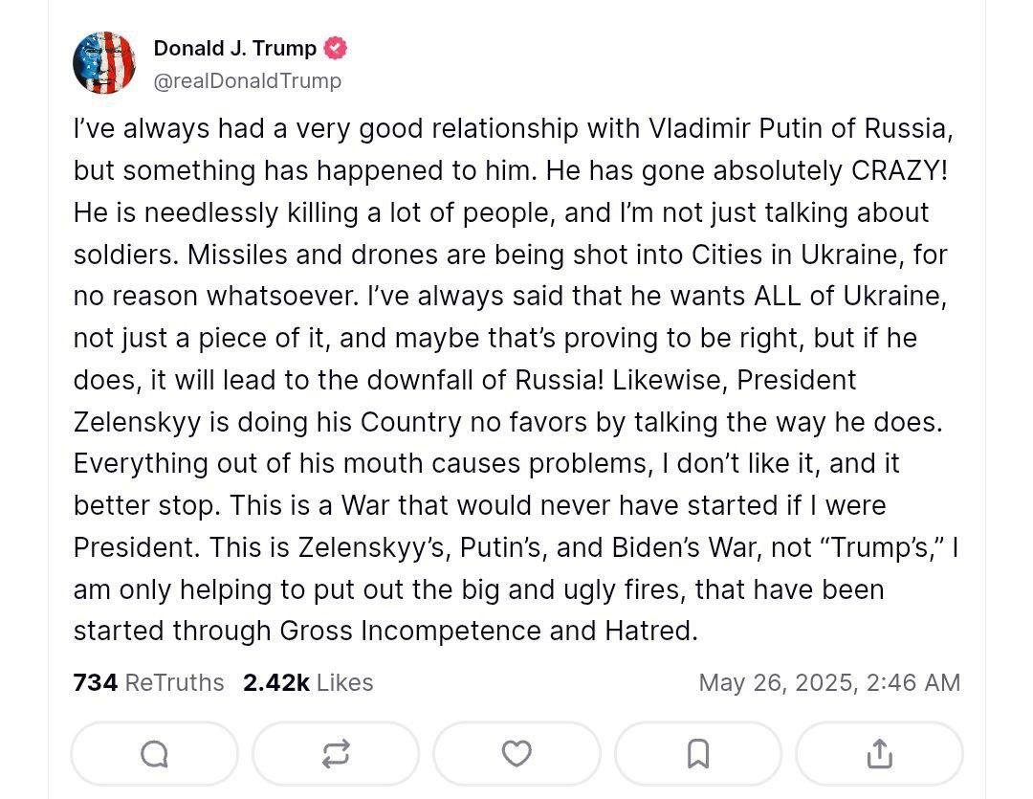Click the verified badge beside the name
The height and width of the screenshot is (799, 1033).
coord(336,48)
